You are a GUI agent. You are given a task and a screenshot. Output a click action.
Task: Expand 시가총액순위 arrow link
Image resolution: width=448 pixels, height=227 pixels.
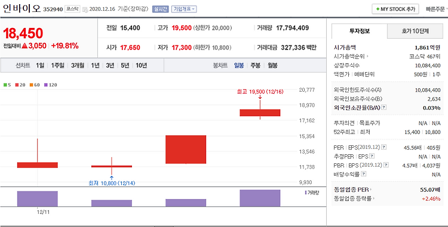[x=351, y=57]
